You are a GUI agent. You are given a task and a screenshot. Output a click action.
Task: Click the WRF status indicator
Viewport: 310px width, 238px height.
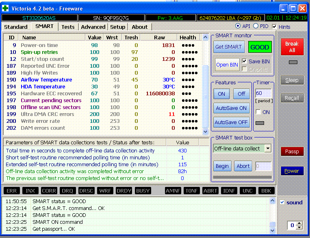pos(105,191)
